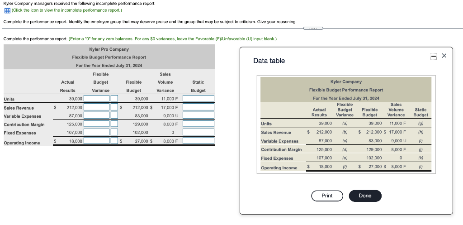Select Fixed Expenses static budget input field
Viewport: 463px width, 225px height.
(198, 132)
